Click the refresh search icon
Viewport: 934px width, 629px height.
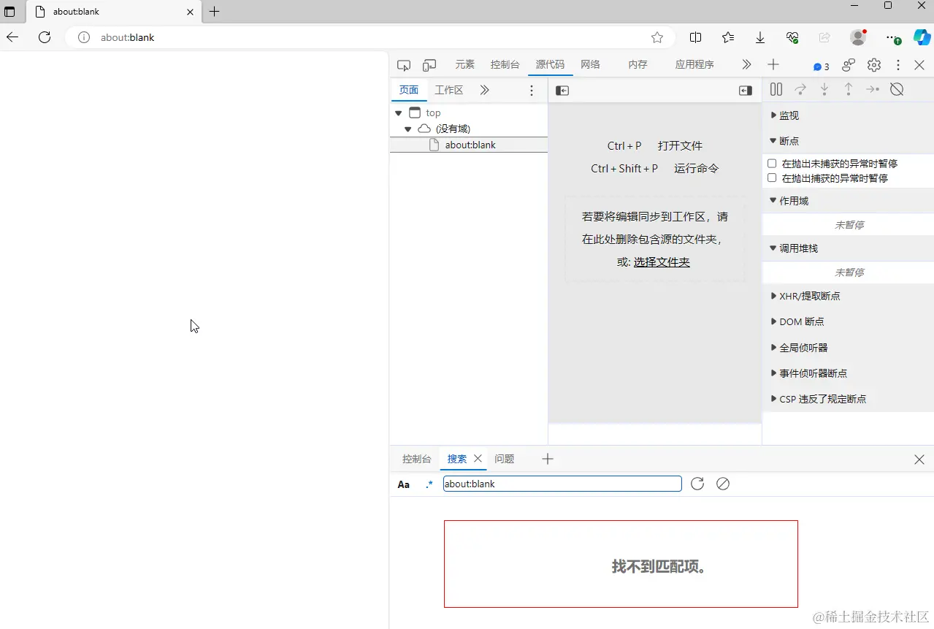click(697, 484)
